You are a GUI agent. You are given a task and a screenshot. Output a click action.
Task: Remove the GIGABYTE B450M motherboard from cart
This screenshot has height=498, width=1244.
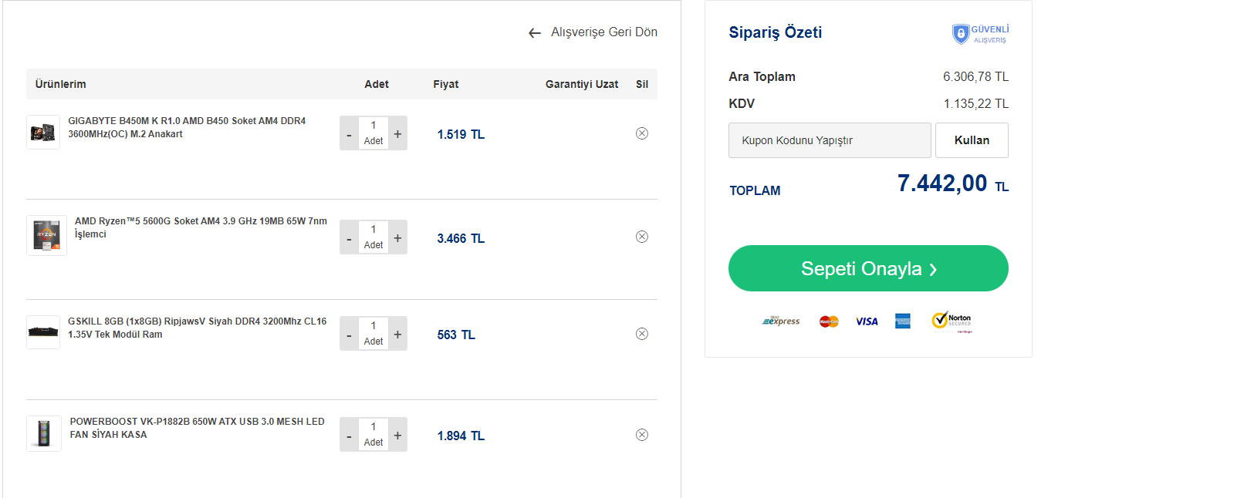click(641, 133)
